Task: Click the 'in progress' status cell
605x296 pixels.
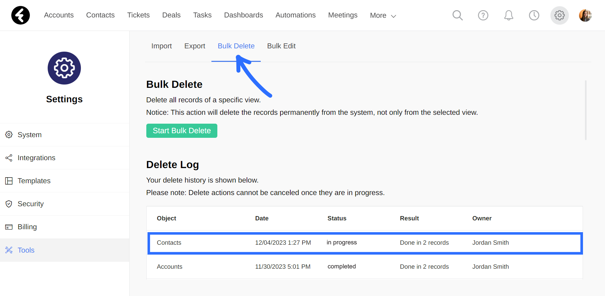Action: pyautogui.click(x=342, y=242)
